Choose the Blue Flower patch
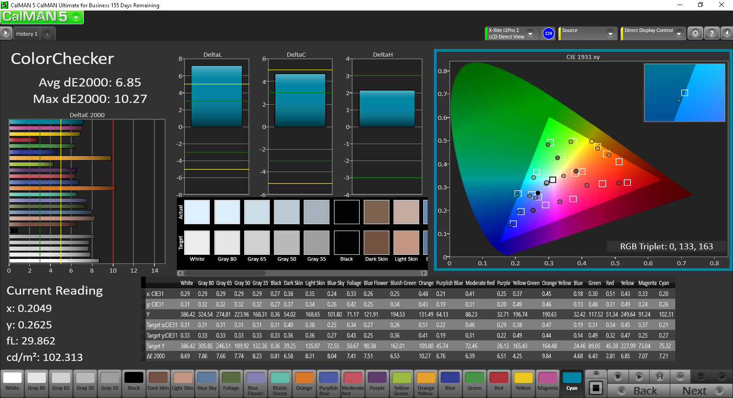 point(256,383)
